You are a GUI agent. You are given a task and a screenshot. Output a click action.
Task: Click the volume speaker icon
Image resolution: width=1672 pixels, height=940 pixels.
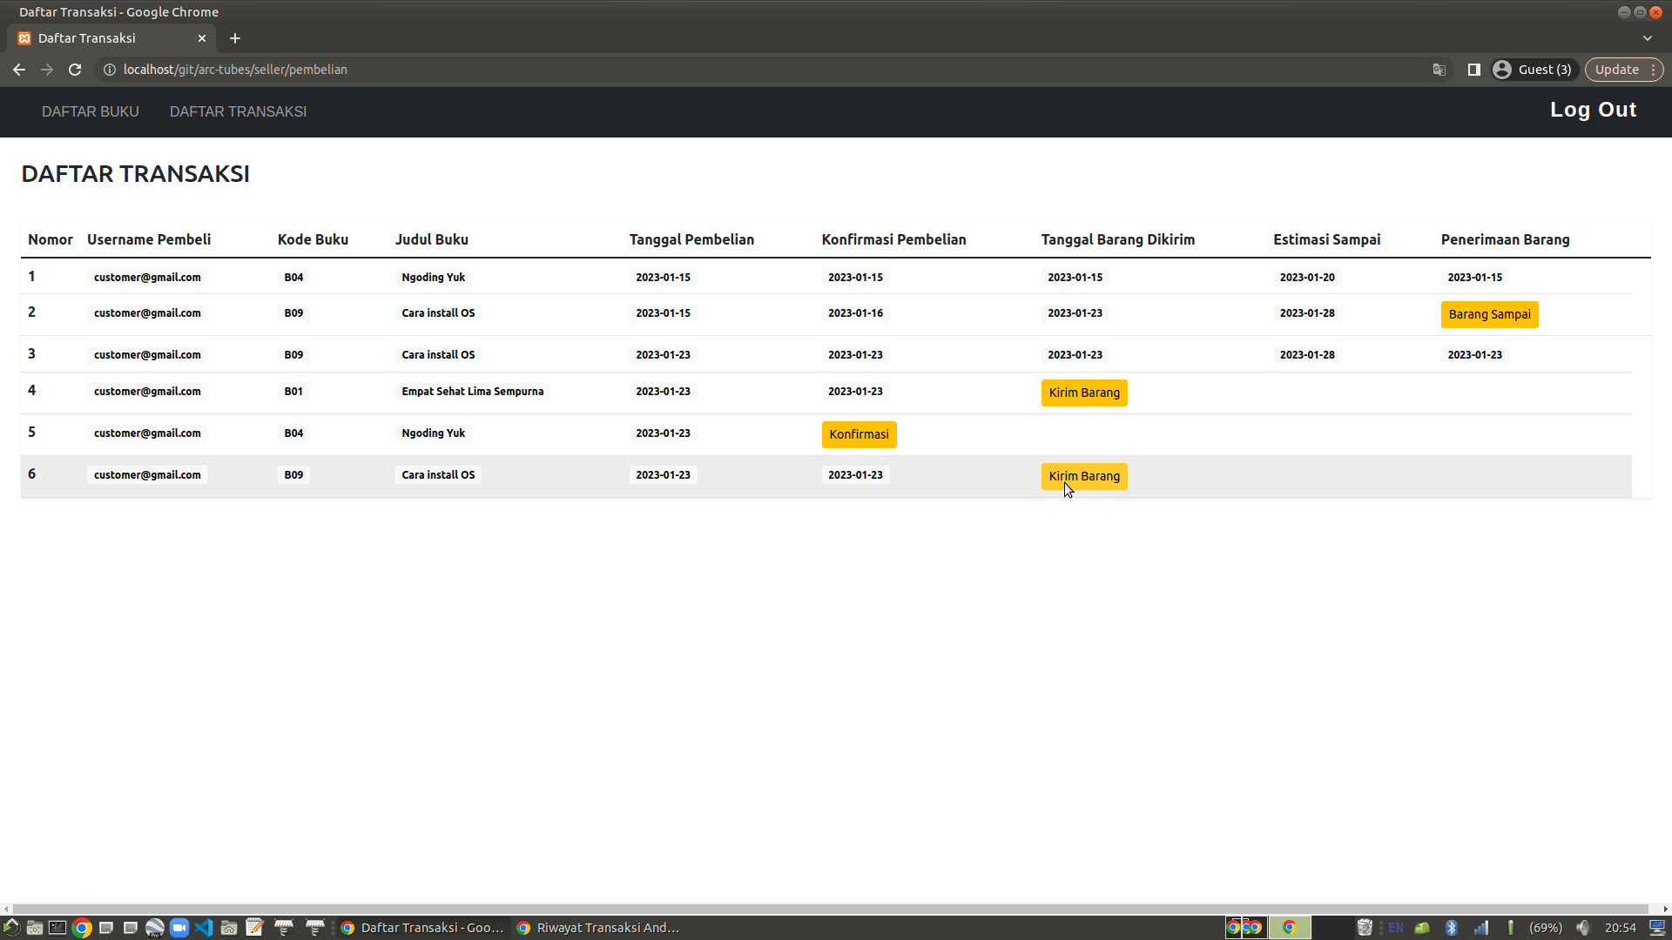1582,928
